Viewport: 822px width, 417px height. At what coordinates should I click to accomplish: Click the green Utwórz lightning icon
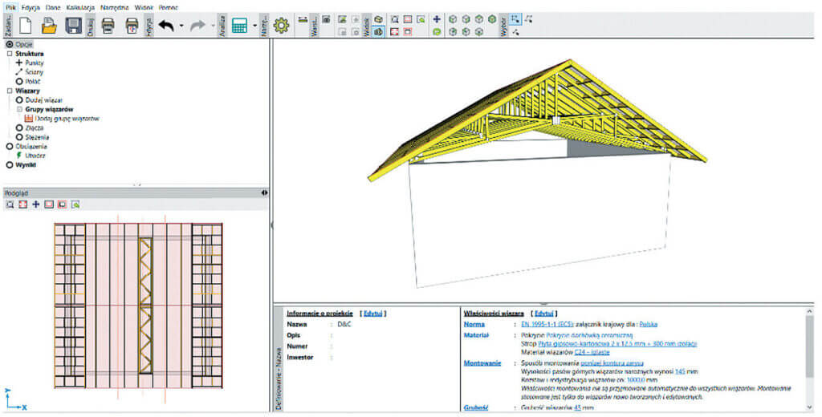pyautogui.click(x=19, y=156)
